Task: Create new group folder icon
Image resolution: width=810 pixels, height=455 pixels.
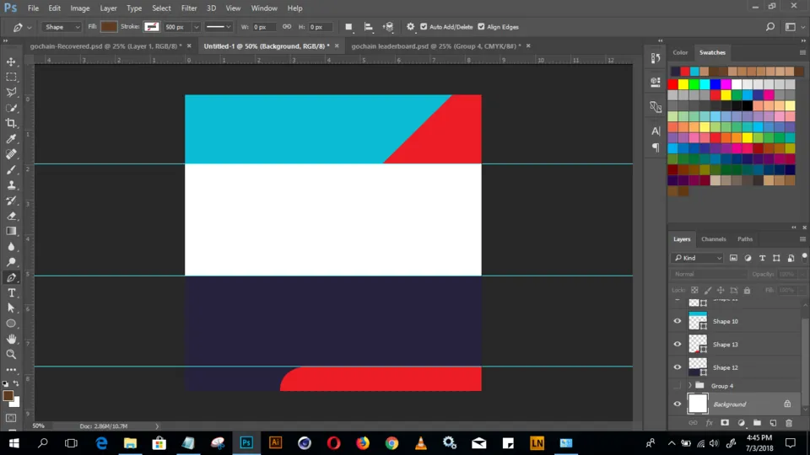Action: tap(757, 423)
